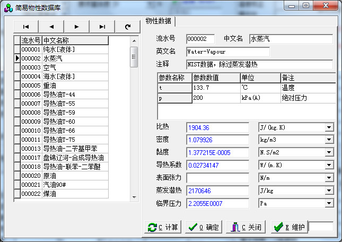Click the 注释 field with NIST数据
Viewport: 342px width, 242px height.
(260, 64)
